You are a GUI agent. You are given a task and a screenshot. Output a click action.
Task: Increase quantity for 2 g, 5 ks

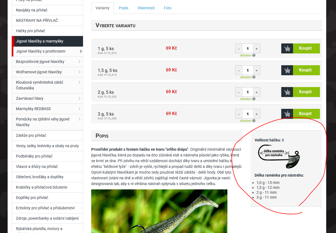256,92
